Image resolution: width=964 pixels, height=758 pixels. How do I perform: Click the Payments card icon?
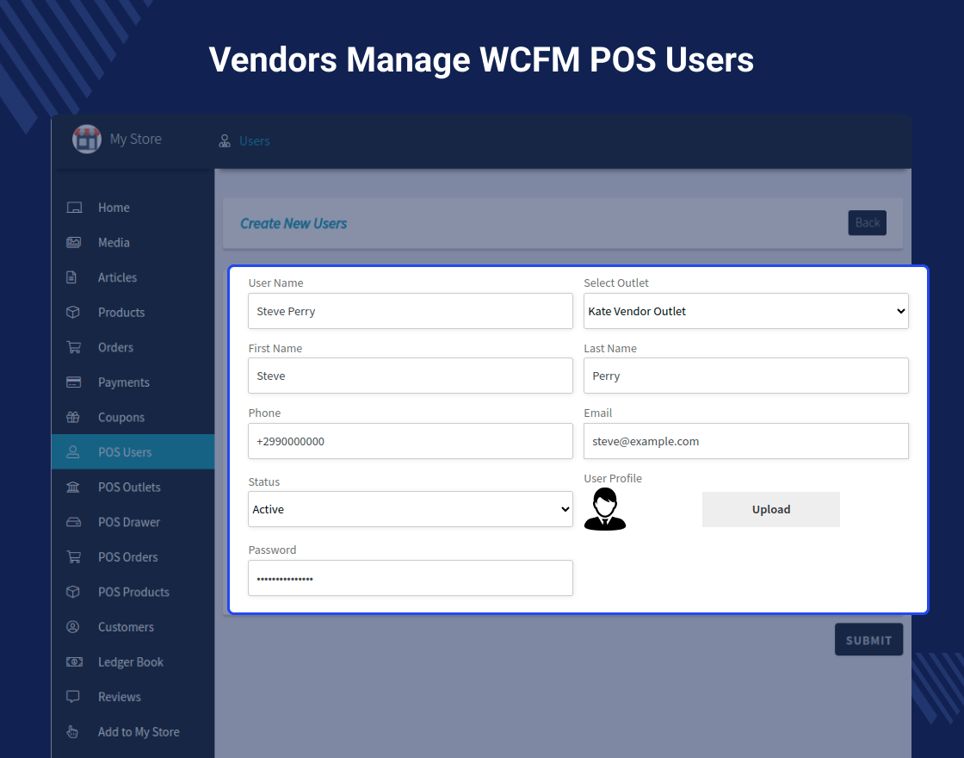pyautogui.click(x=73, y=382)
